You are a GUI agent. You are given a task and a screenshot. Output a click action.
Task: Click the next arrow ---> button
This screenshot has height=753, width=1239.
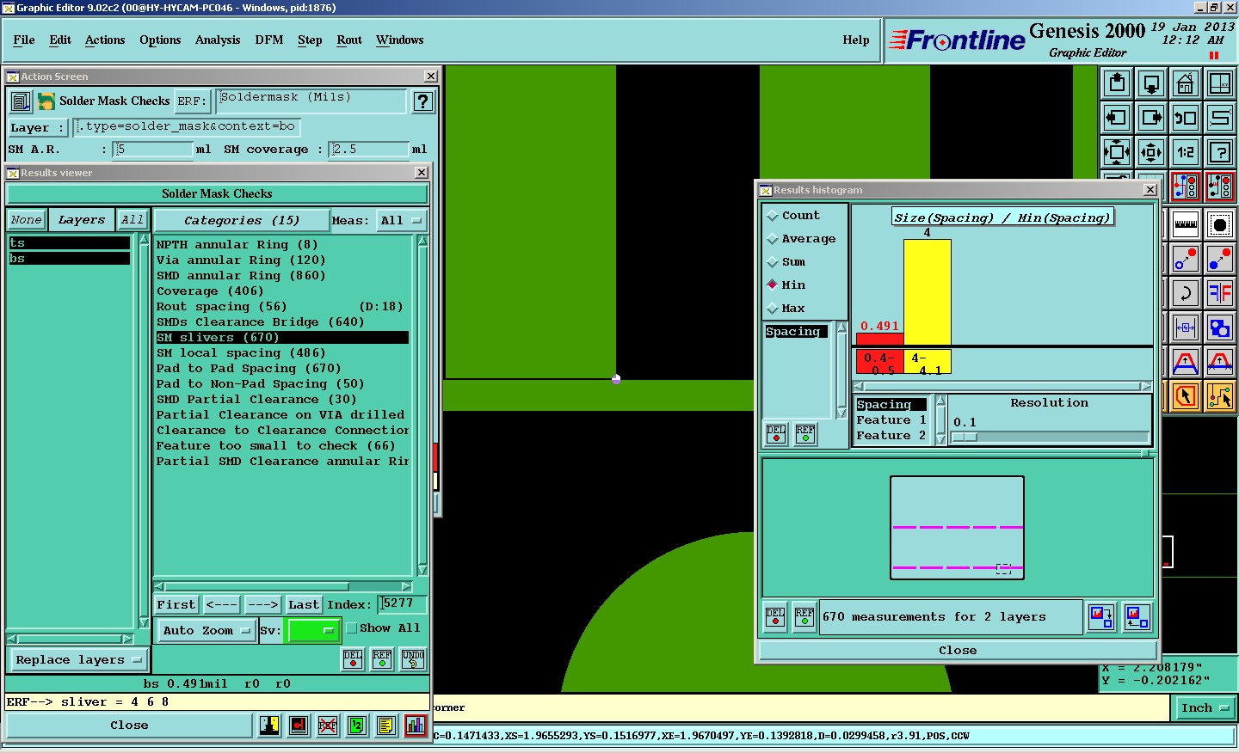click(262, 605)
